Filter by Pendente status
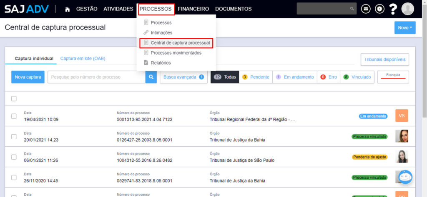The width and height of the screenshot is (427, 197). click(256, 77)
